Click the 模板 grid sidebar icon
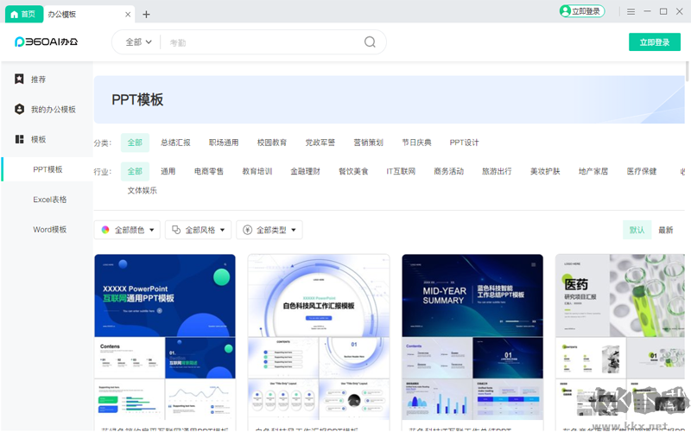 point(19,139)
